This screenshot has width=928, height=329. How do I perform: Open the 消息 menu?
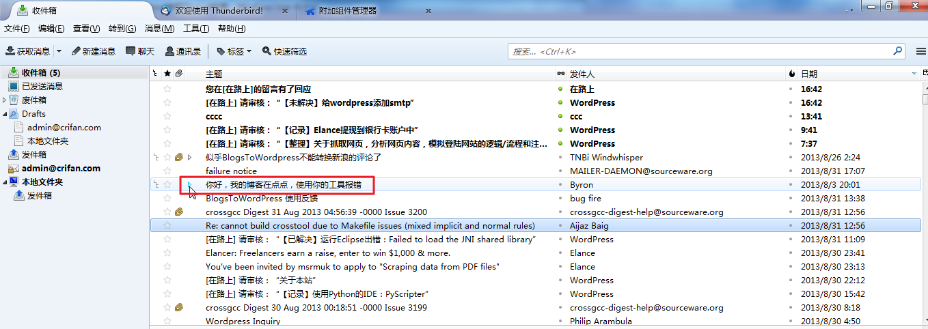159,29
